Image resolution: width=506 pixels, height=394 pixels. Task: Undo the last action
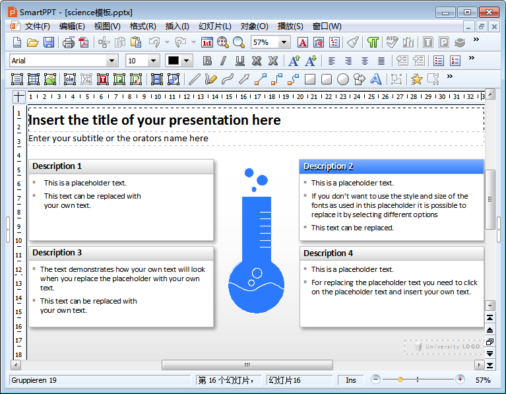point(154,42)
